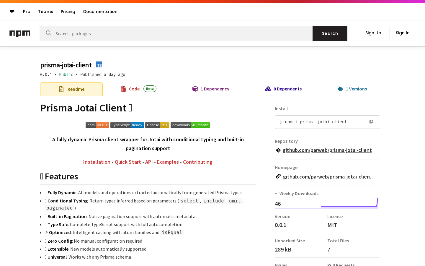This screenshot has width=425, height=266.
Task: Open the truncated Homepage github link
Action: 329,177
